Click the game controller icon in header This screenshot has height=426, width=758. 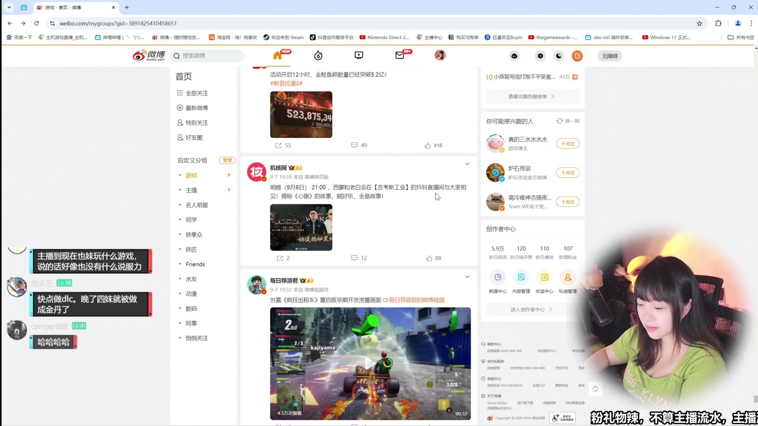tap(514, 56)
